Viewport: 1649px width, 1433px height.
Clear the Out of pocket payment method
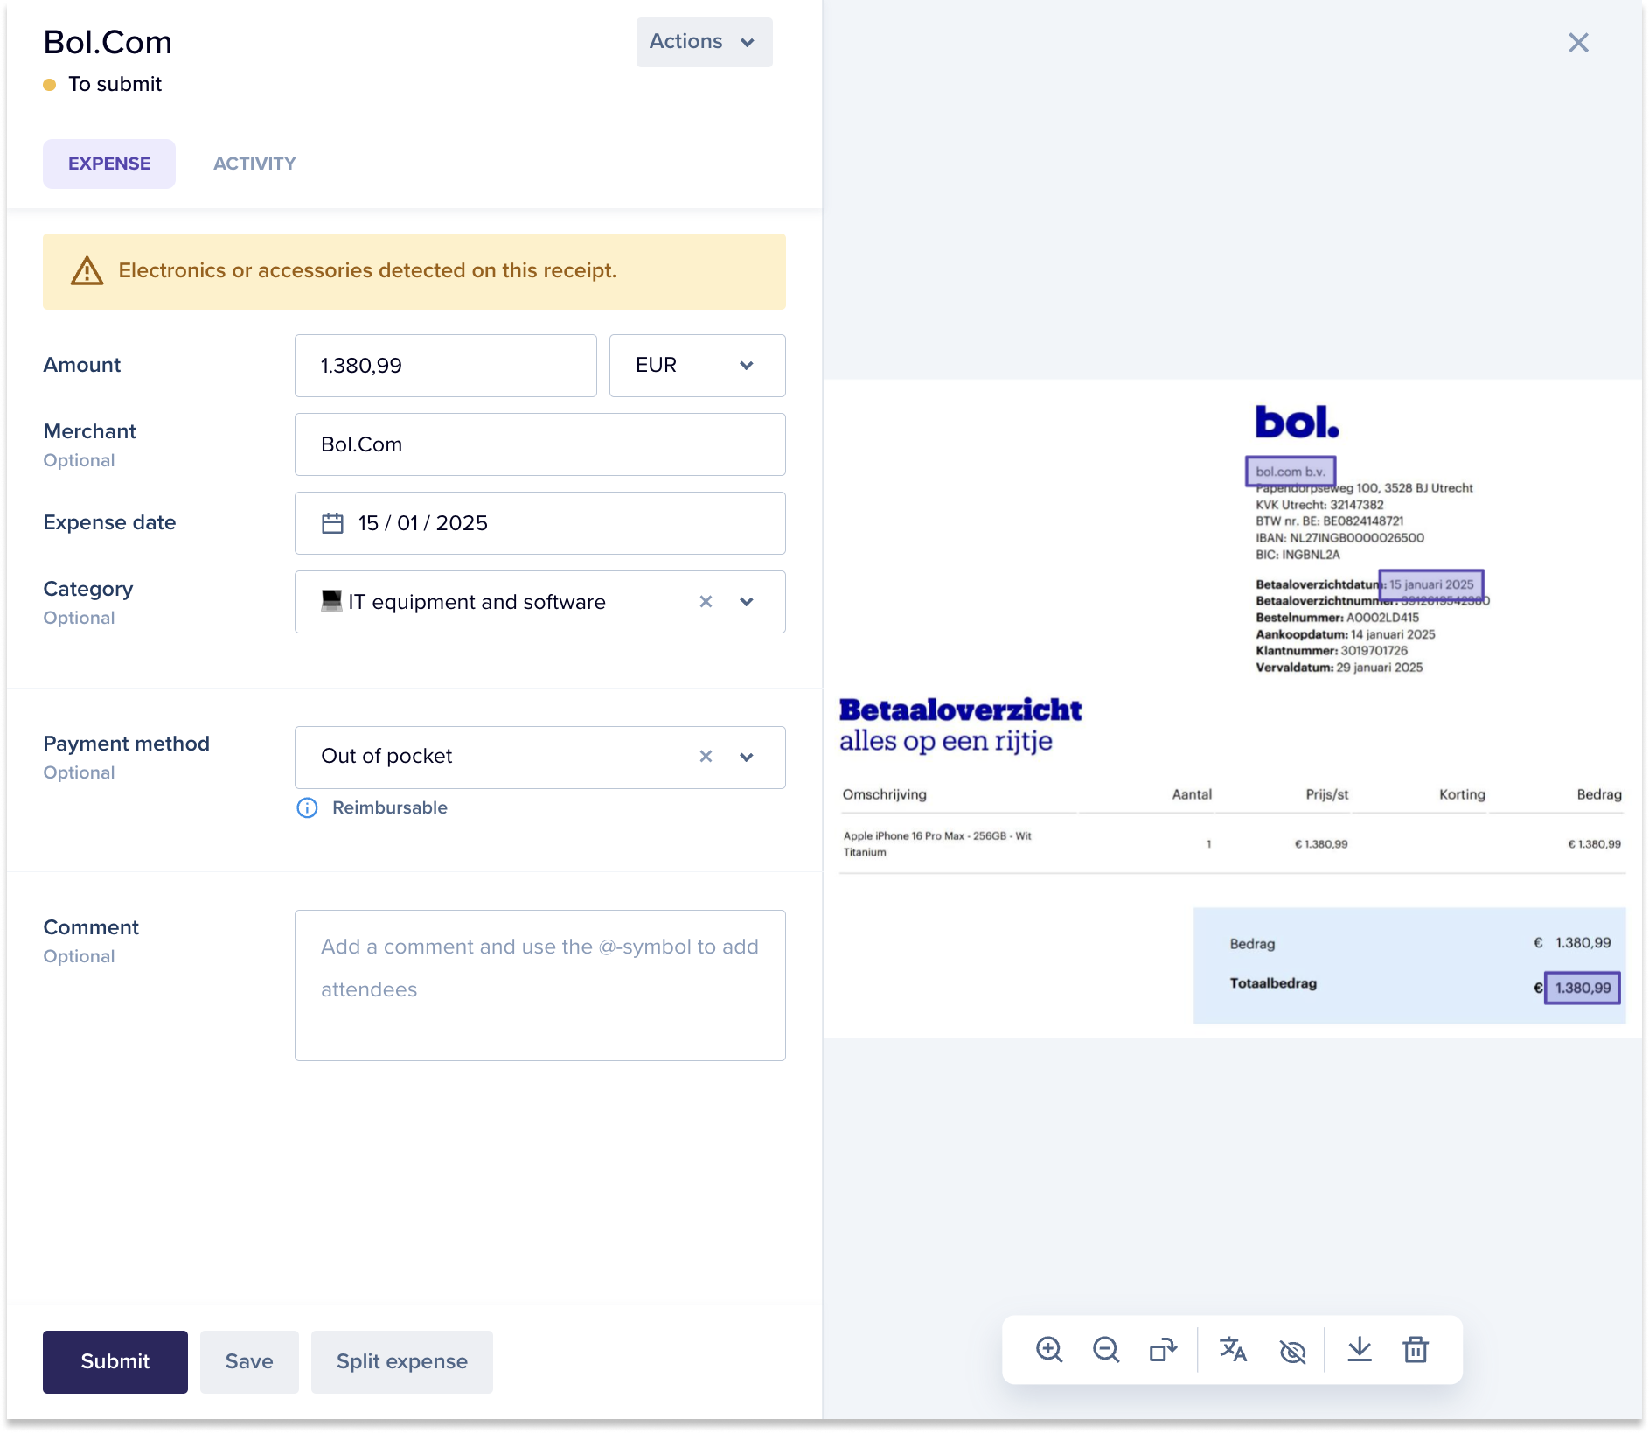pos(706,757)
